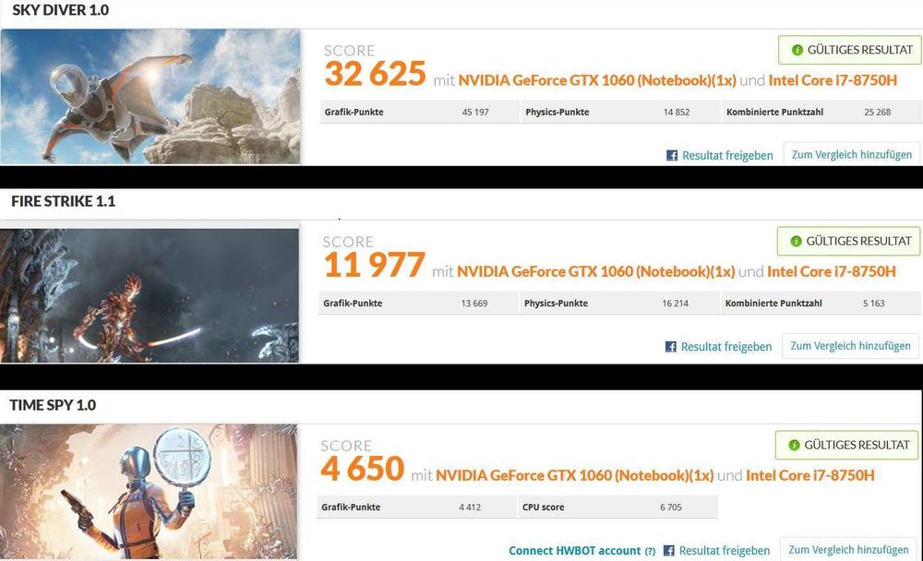Screen dimensions: 923x561
Task: Share Time Spy result via Resultat freigeben
Action: [x=725, y=551]
